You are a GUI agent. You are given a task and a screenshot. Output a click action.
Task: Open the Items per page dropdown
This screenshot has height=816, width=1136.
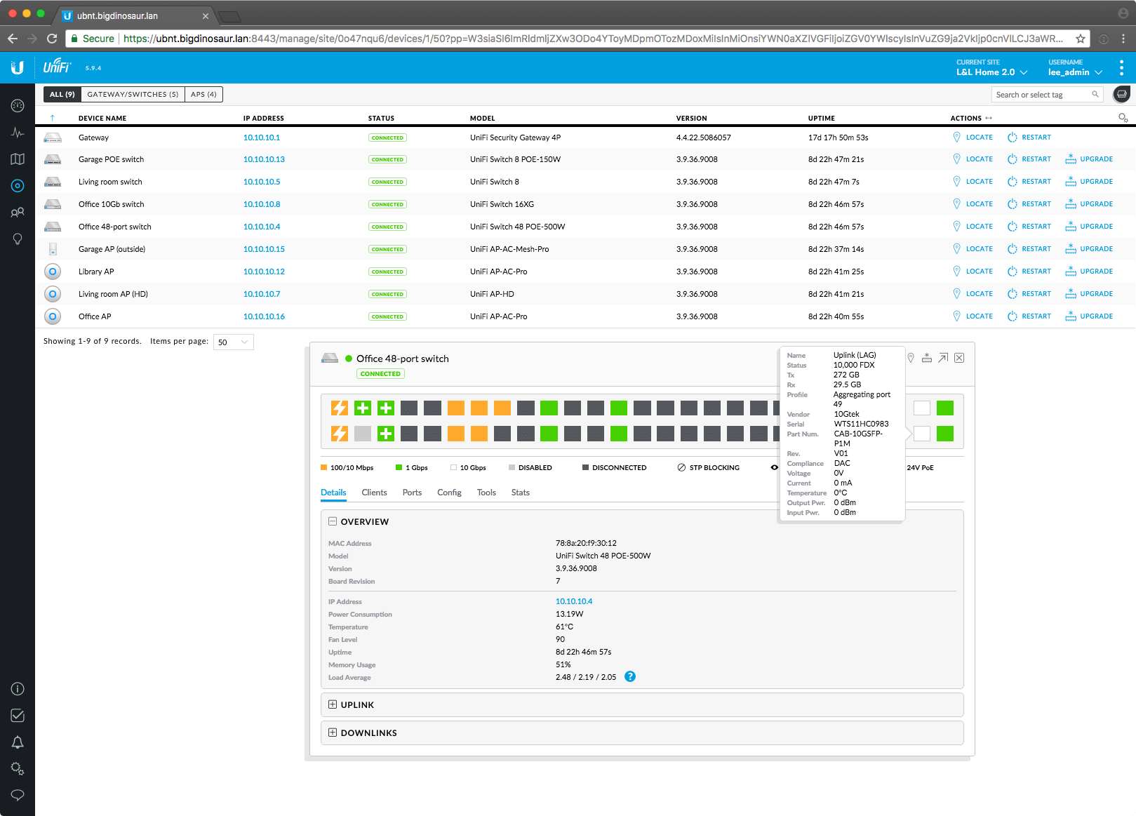[x=233, y=342]
